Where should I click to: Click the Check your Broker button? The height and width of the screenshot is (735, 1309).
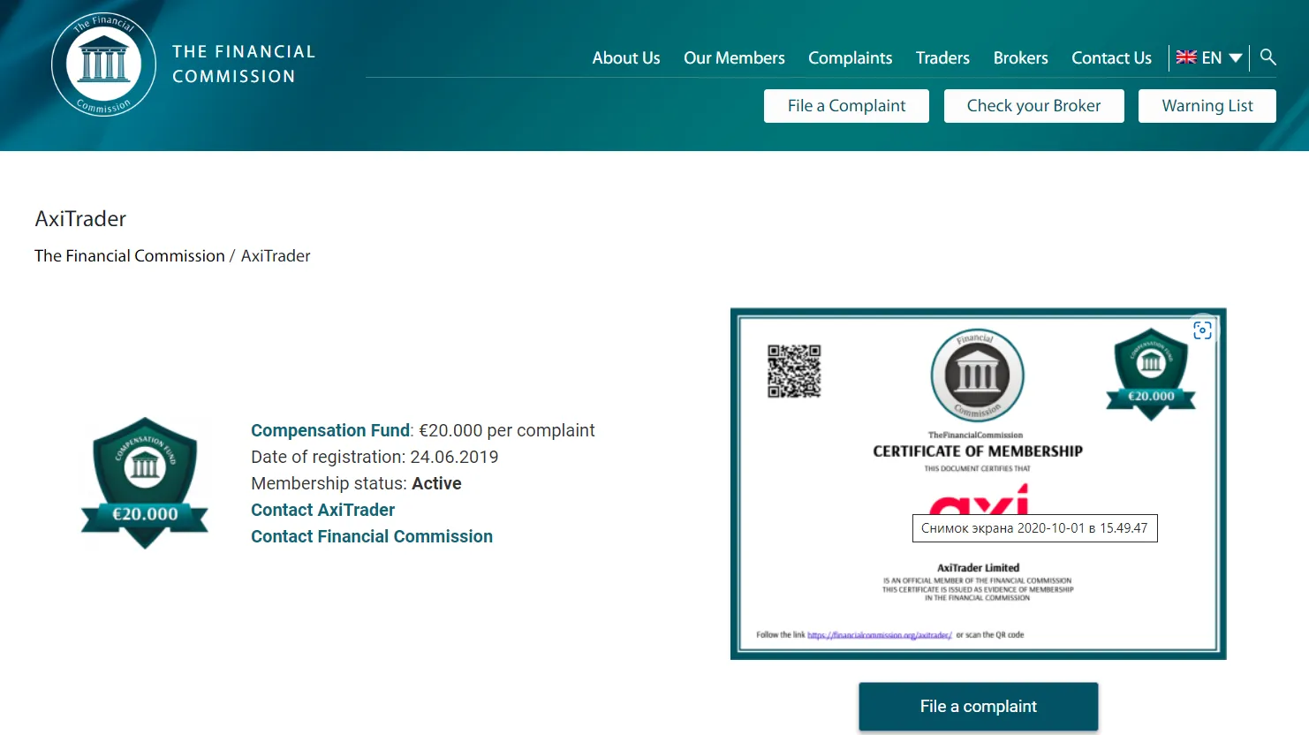click(1033, 106)
